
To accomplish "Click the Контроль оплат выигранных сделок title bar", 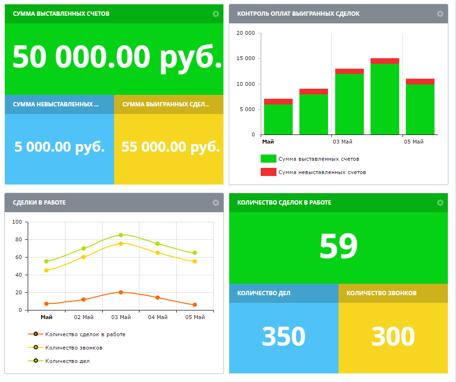I will (298, 14).
